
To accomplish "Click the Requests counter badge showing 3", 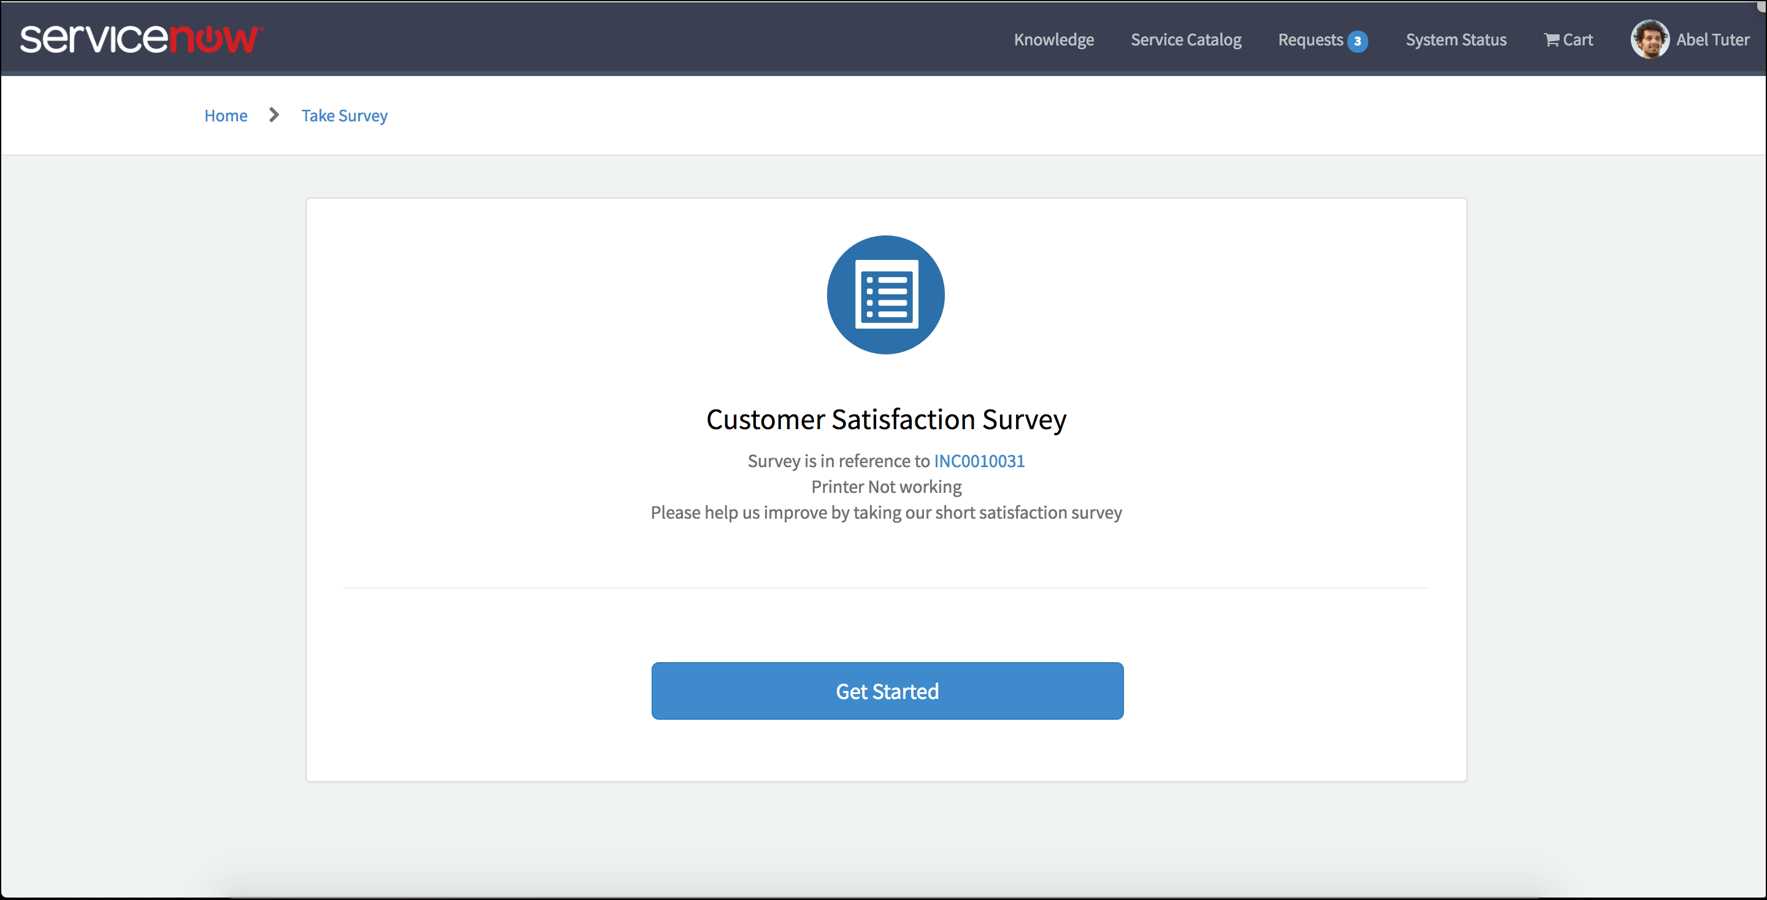I will [x=1358, y=41].
